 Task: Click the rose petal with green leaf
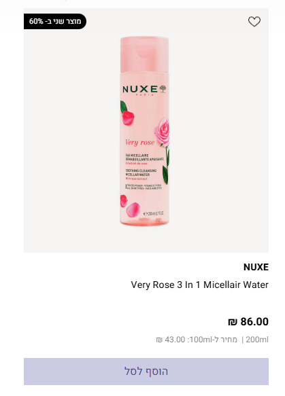(127, 113)
